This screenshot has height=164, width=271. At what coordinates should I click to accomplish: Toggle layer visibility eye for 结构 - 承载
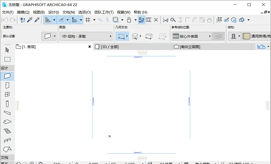(65, 37)
